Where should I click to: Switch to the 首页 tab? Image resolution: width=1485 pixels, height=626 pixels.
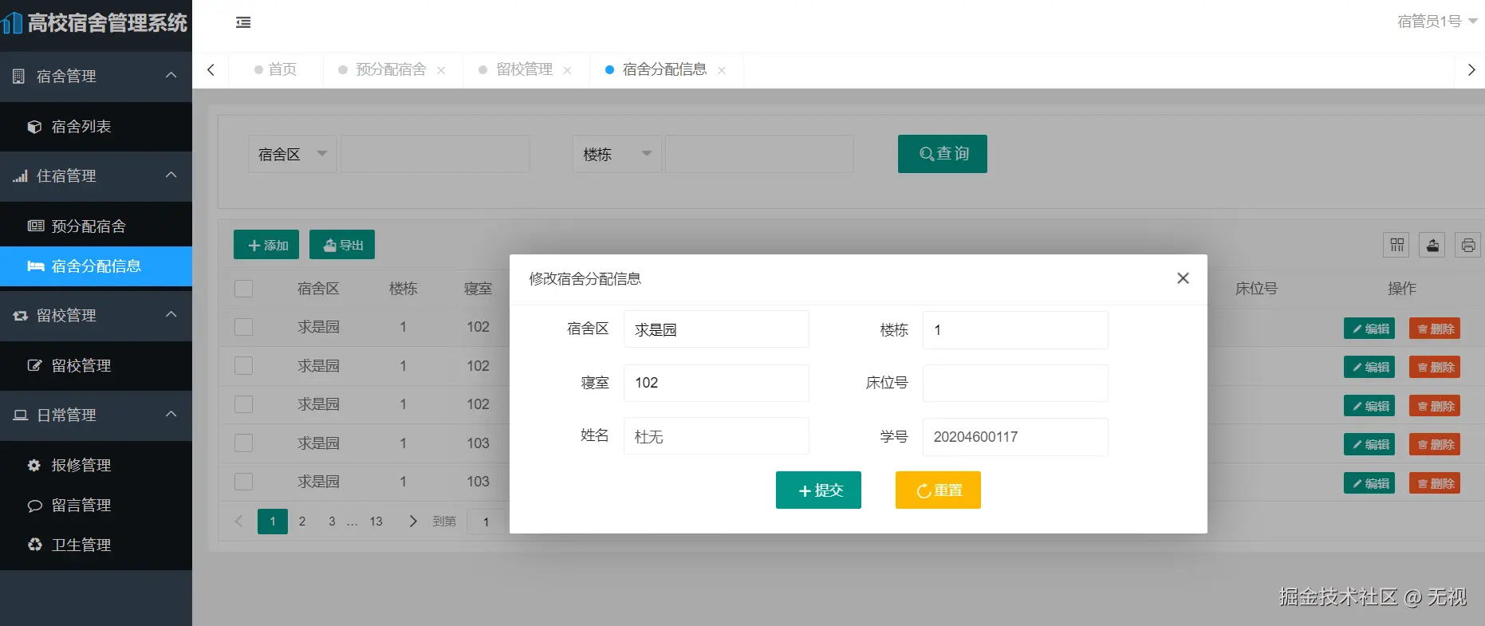(276, 69)
